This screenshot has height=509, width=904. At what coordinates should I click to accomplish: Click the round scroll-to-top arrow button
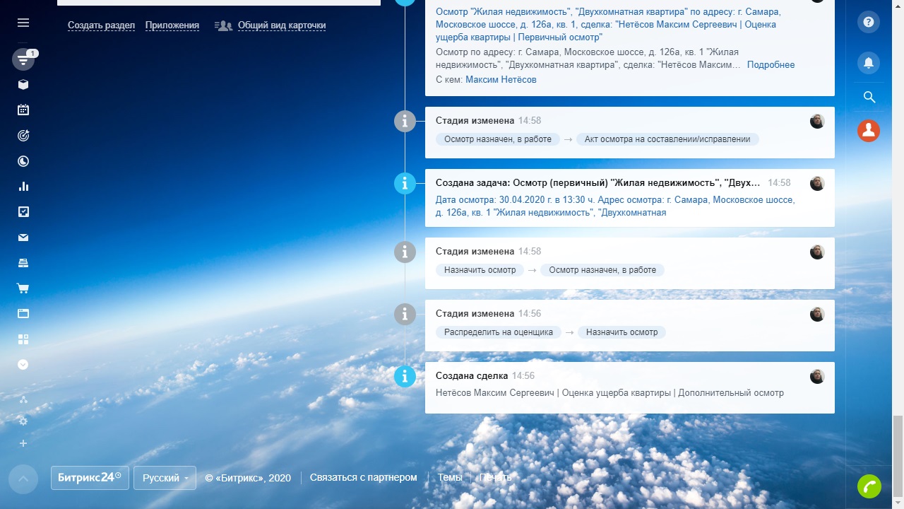23,479
